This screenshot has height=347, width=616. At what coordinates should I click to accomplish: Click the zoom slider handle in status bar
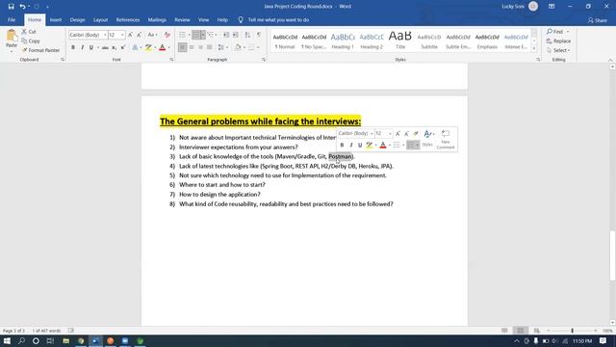pos(572,331)
